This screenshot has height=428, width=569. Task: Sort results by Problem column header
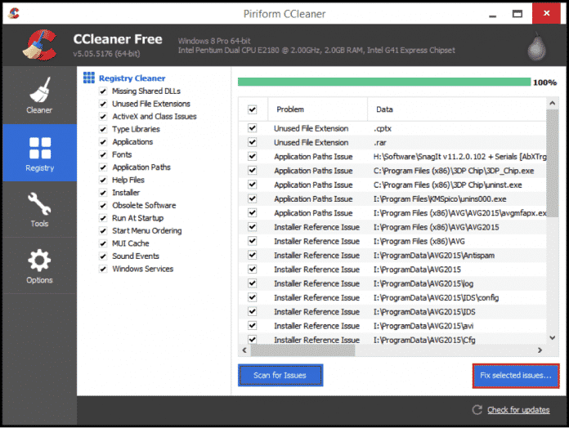tap(290, 109)
